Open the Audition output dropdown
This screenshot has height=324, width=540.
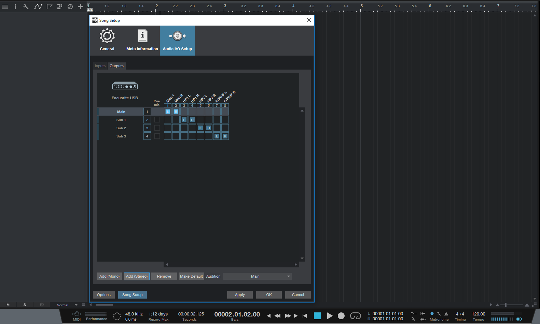tap(257, 276)
